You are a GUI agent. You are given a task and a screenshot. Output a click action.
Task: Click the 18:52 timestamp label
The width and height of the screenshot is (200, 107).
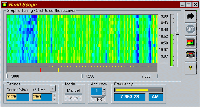[x=163, y=36]
